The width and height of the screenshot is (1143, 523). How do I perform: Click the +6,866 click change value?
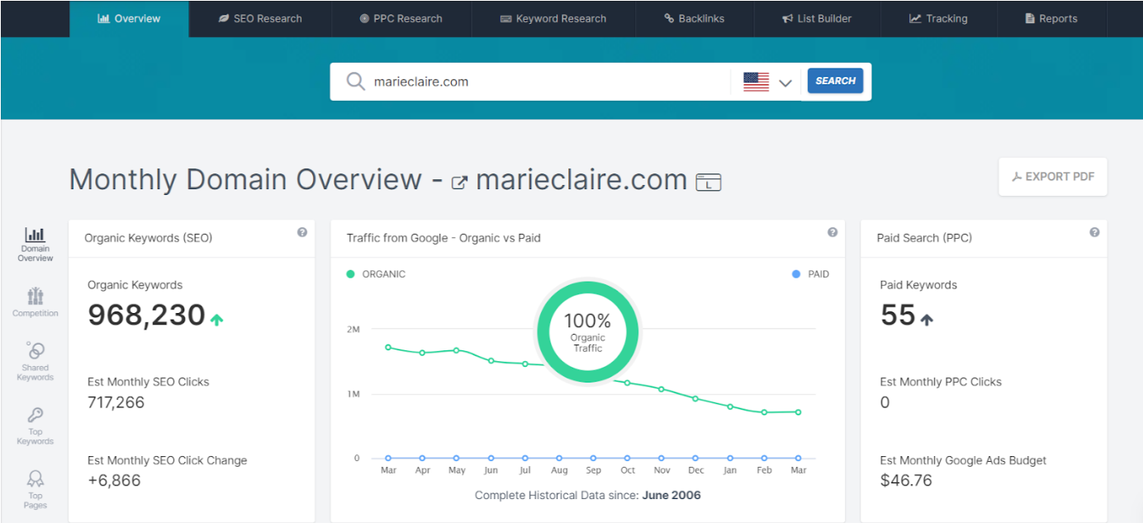(114, 480)
